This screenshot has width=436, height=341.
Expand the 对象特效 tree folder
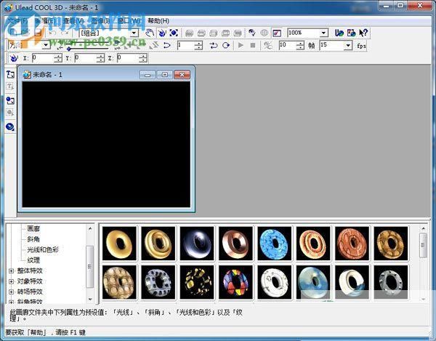12,281
